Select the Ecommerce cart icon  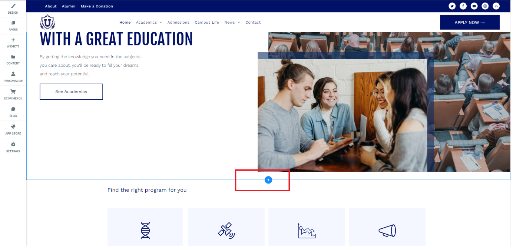click(13, 95)
